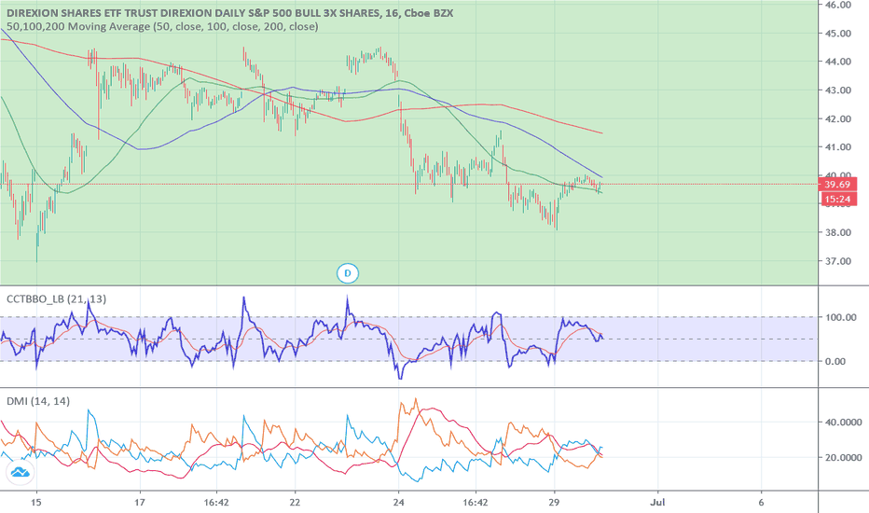Click the date label 29 on time axis
This screenshot has width=869, height=513.
pyautogui.click(x=554, y=503)
